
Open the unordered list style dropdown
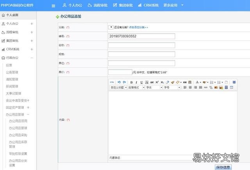222,82
